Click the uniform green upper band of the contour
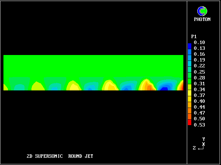 (x=93, y=65)
